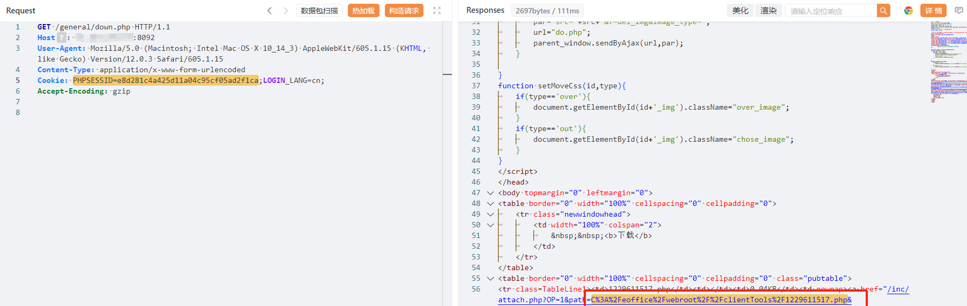
Task: Click the url="do.php" code line
Action: coord(561,32)
